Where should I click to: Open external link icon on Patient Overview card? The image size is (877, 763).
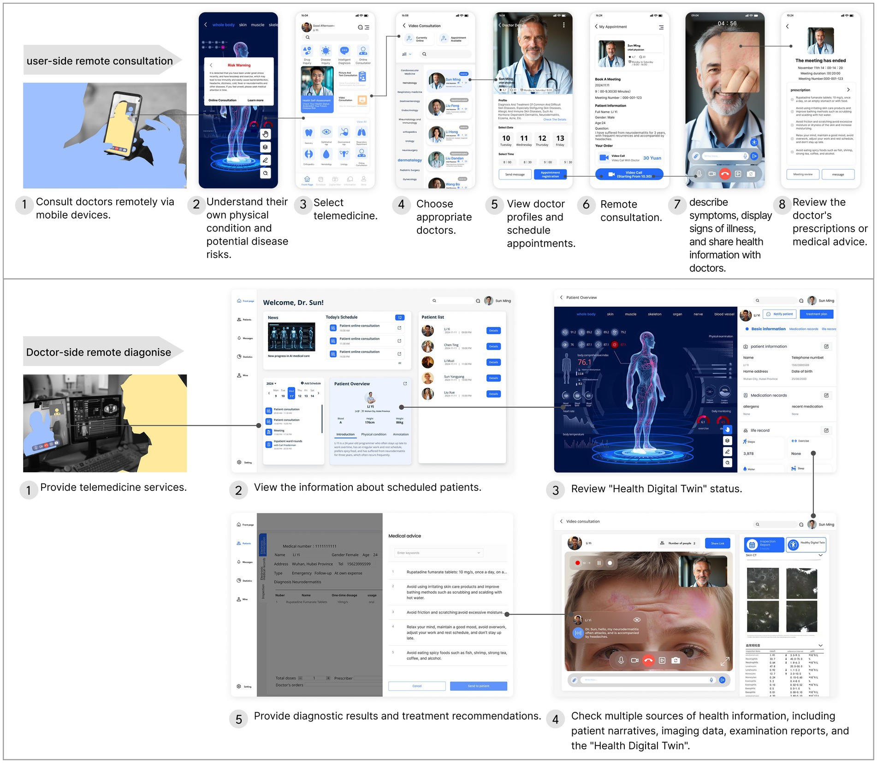click(x=405, y=383)
